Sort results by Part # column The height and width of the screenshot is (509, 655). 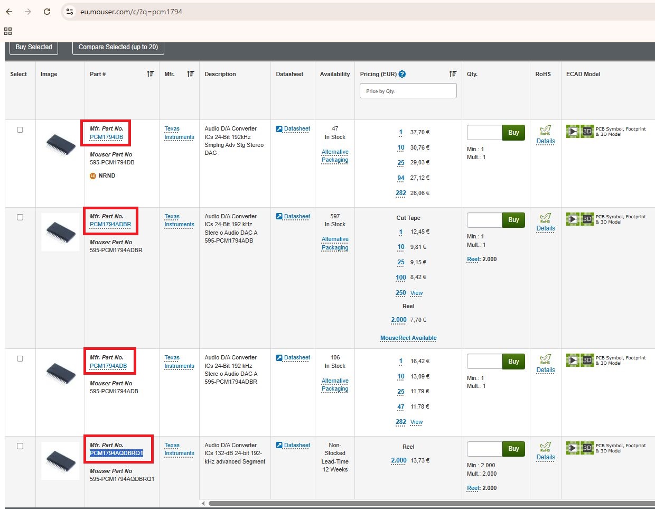(x=151, y=74)
